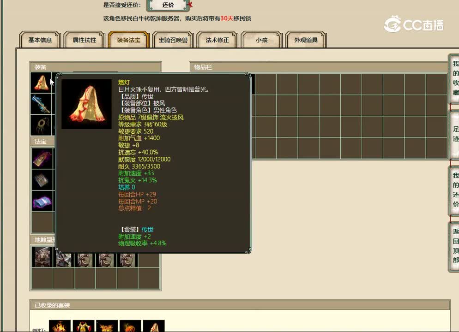Image resolution: width=459 pixels, height=332 pixels.
Task: Click 原物品 7级佩饰 流火披风 line
Action: pos(151,118)
